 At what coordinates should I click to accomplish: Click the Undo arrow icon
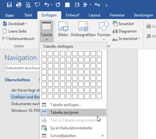(x=47, y=5)
